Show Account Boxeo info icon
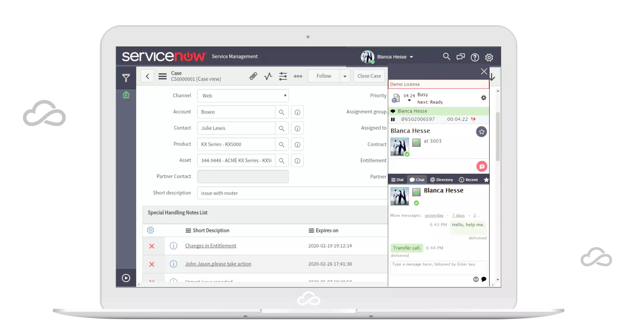 (297, 112)
